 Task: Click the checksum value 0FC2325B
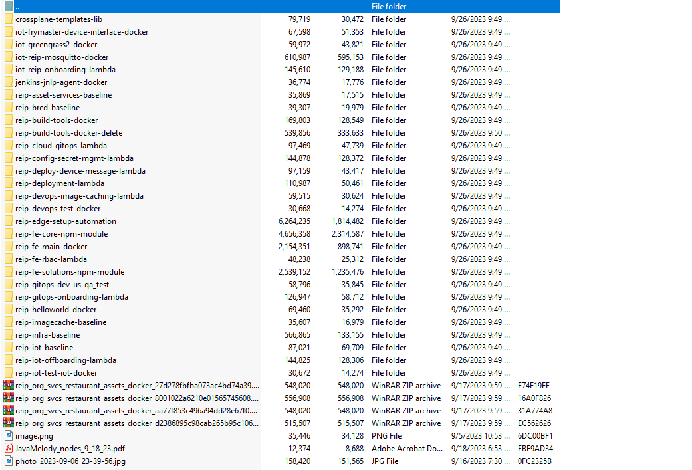point(535,461)
